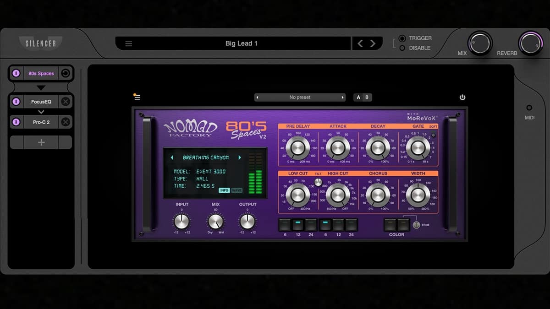
Task: Remove the FocusEQ plugin
Action: (x=66, y=102)
